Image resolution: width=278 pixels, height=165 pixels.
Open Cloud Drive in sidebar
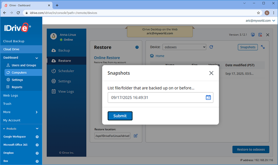tap(21, 49)
